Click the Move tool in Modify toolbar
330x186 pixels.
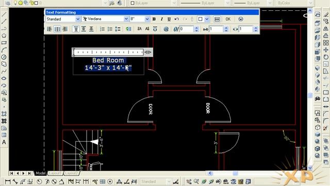coord(326,50)
